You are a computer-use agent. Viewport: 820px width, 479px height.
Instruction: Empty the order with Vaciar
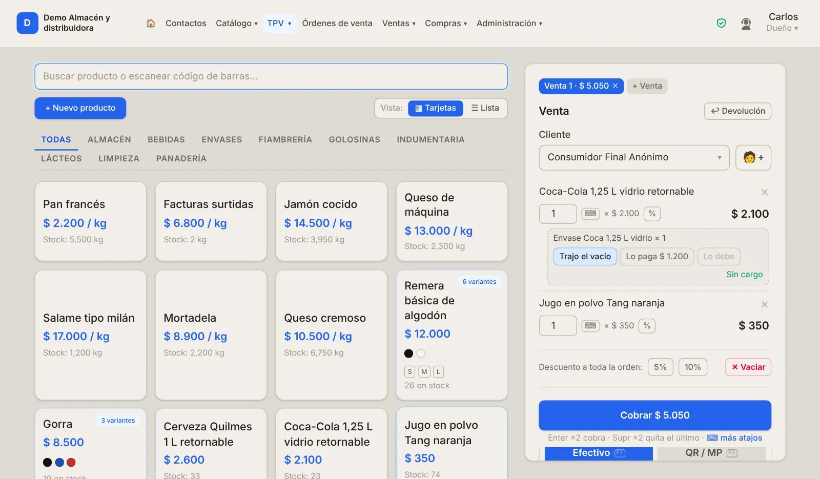click(x=748, y=367)
